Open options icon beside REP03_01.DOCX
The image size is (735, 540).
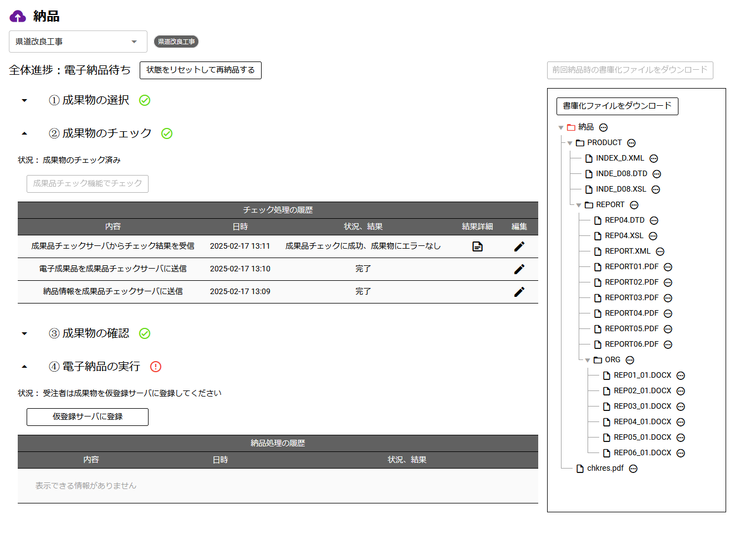[x=681, y=407]
